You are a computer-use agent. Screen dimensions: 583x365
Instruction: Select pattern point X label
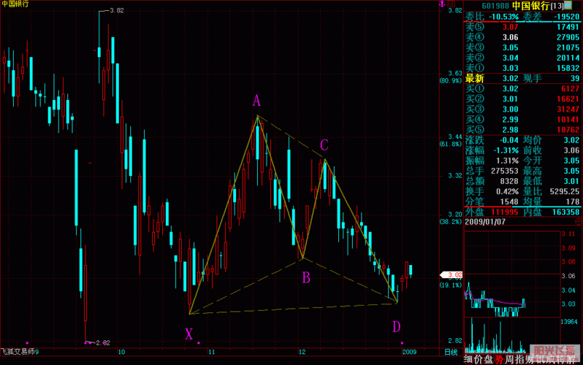[x=188, y=334]
